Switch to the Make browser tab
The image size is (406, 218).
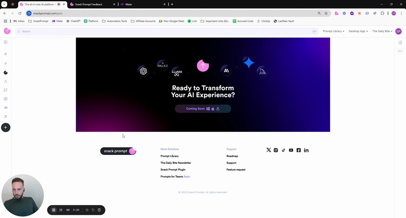coord(143,4)
